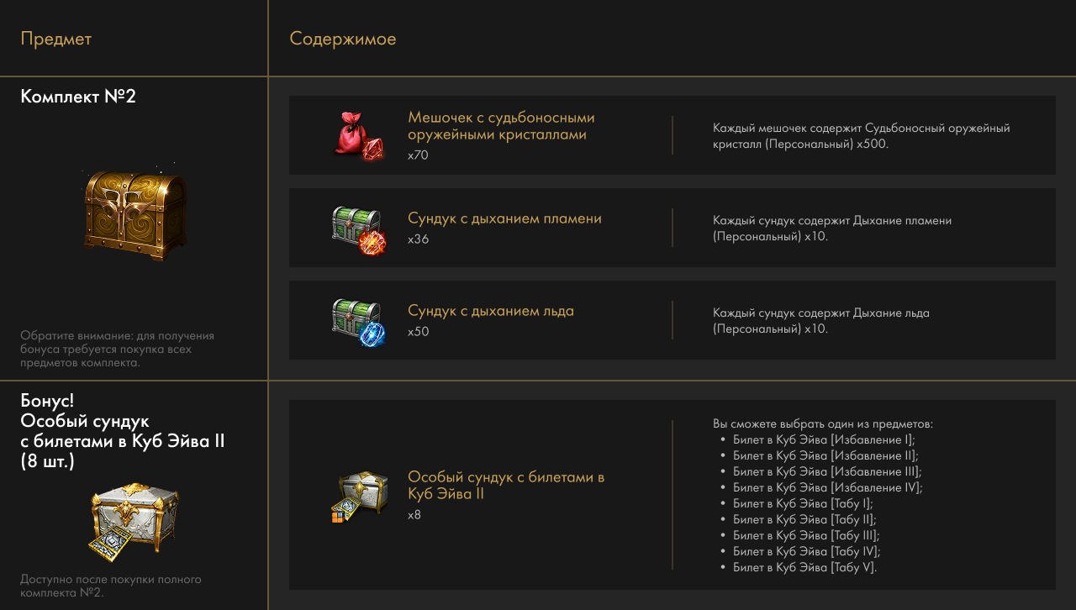Image resolution: width=1076 pixels, height=610 pixels.
Task: Click the Сундук с дыханием льда title
Action: coord(491,311)
